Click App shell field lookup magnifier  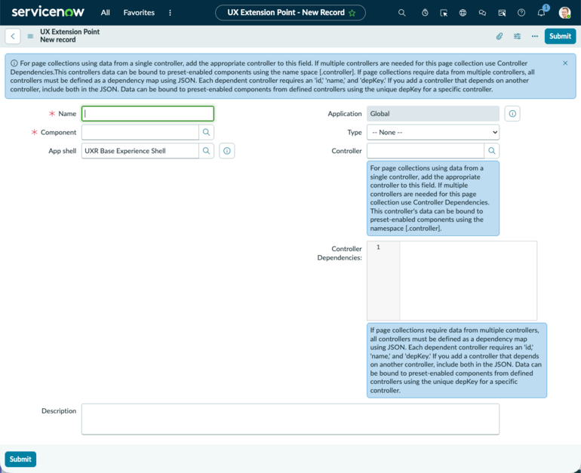click(x=207, y=151)
